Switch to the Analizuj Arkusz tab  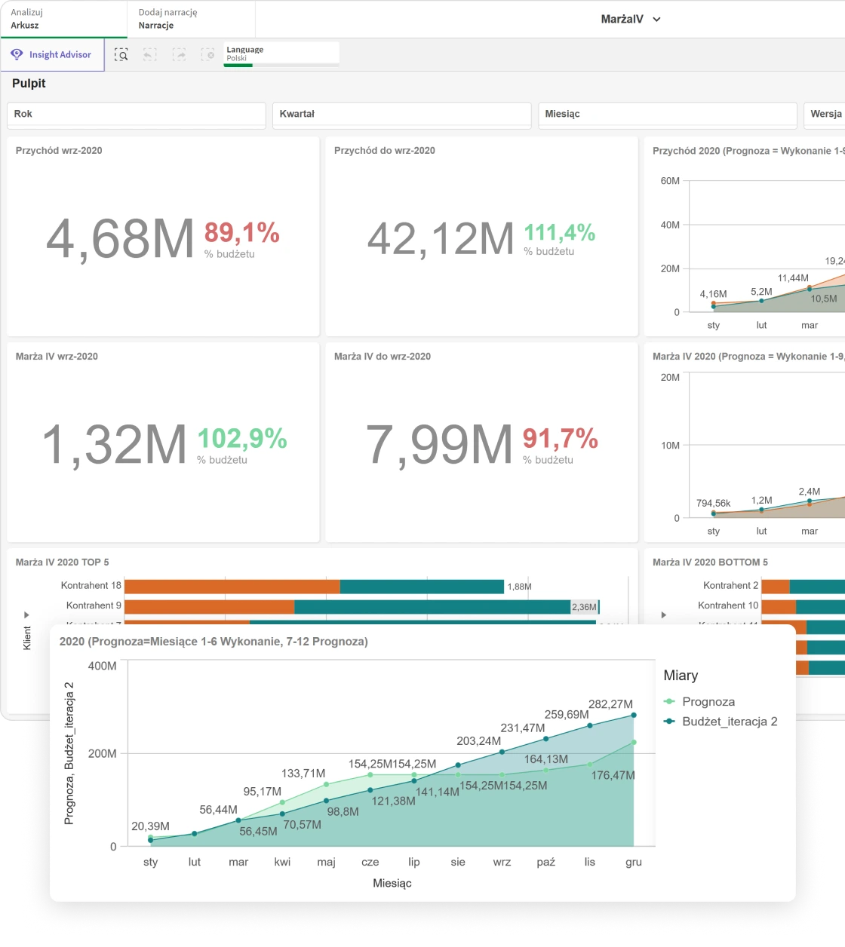click(x=63, y=19)
